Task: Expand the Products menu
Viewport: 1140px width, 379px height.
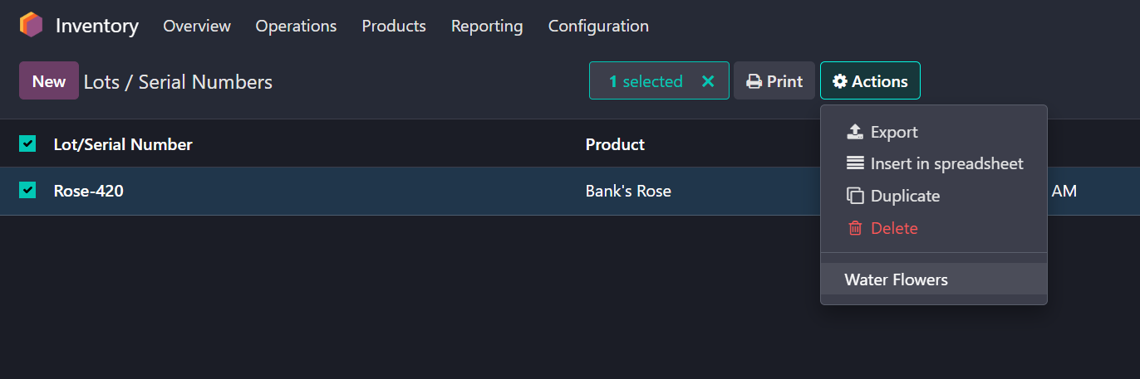Action: pos(394,26)
